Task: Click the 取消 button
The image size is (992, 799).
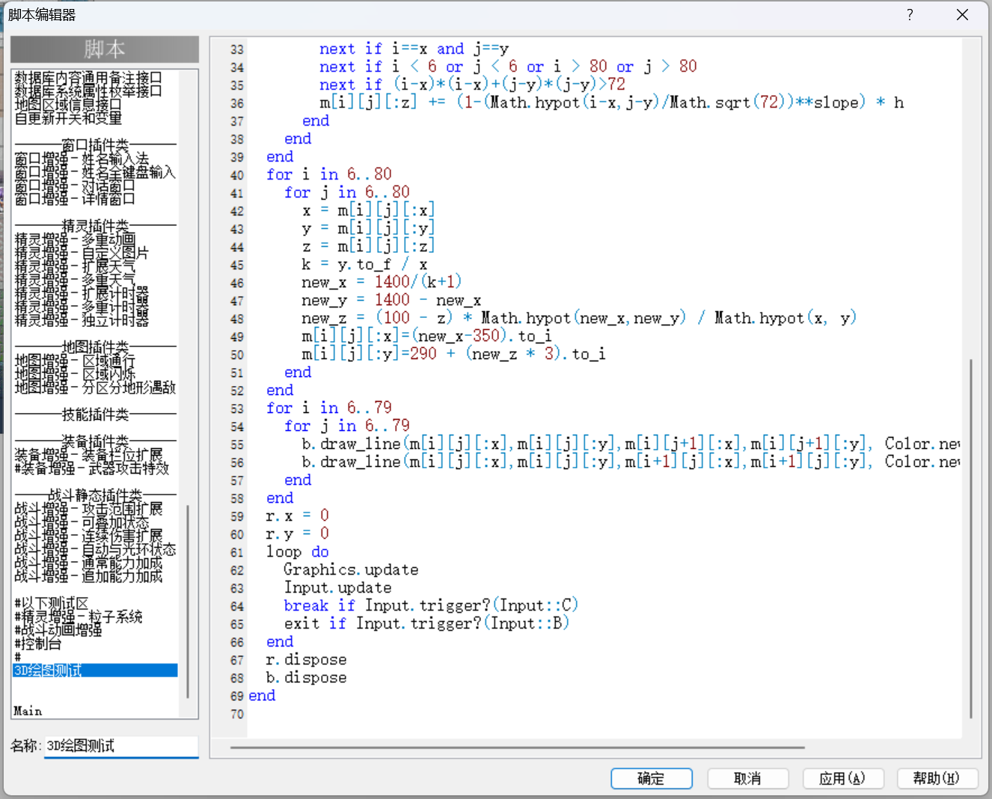Action: click(747, 778)
